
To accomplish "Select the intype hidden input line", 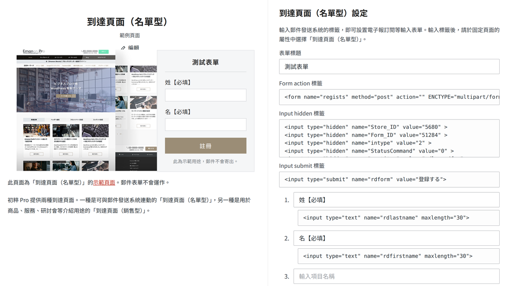I will point(358,143).
